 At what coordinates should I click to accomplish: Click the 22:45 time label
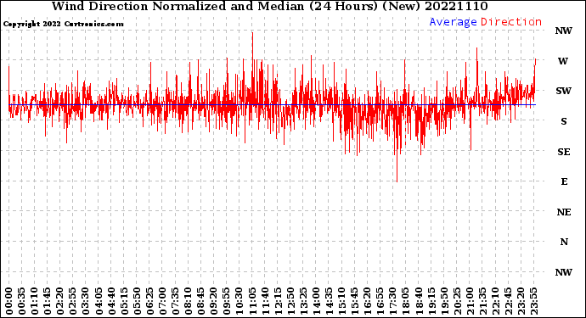[508, 302]
